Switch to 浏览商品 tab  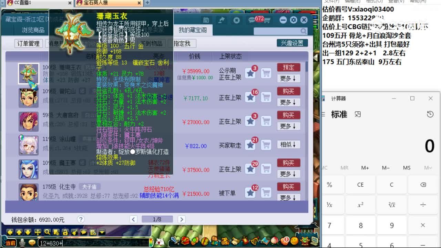click(x=33, y=30)
